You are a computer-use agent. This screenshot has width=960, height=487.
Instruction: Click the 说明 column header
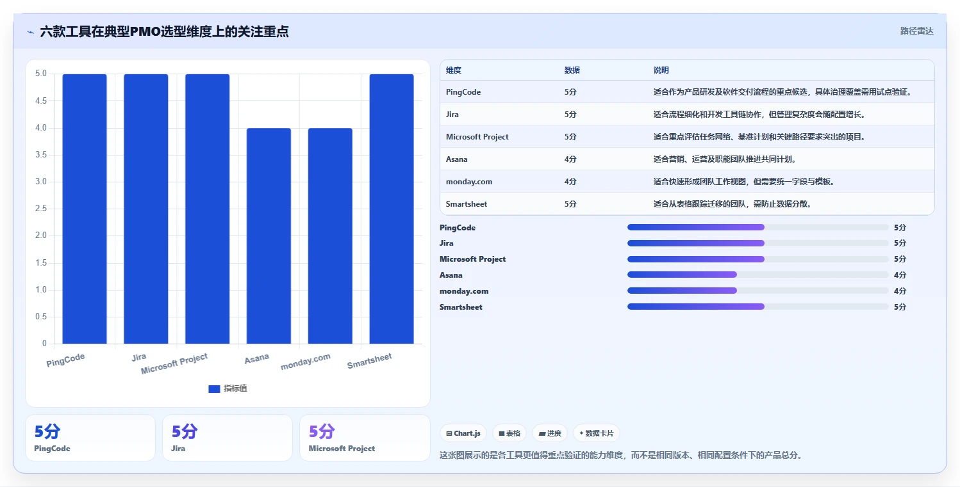click(661, 70)
